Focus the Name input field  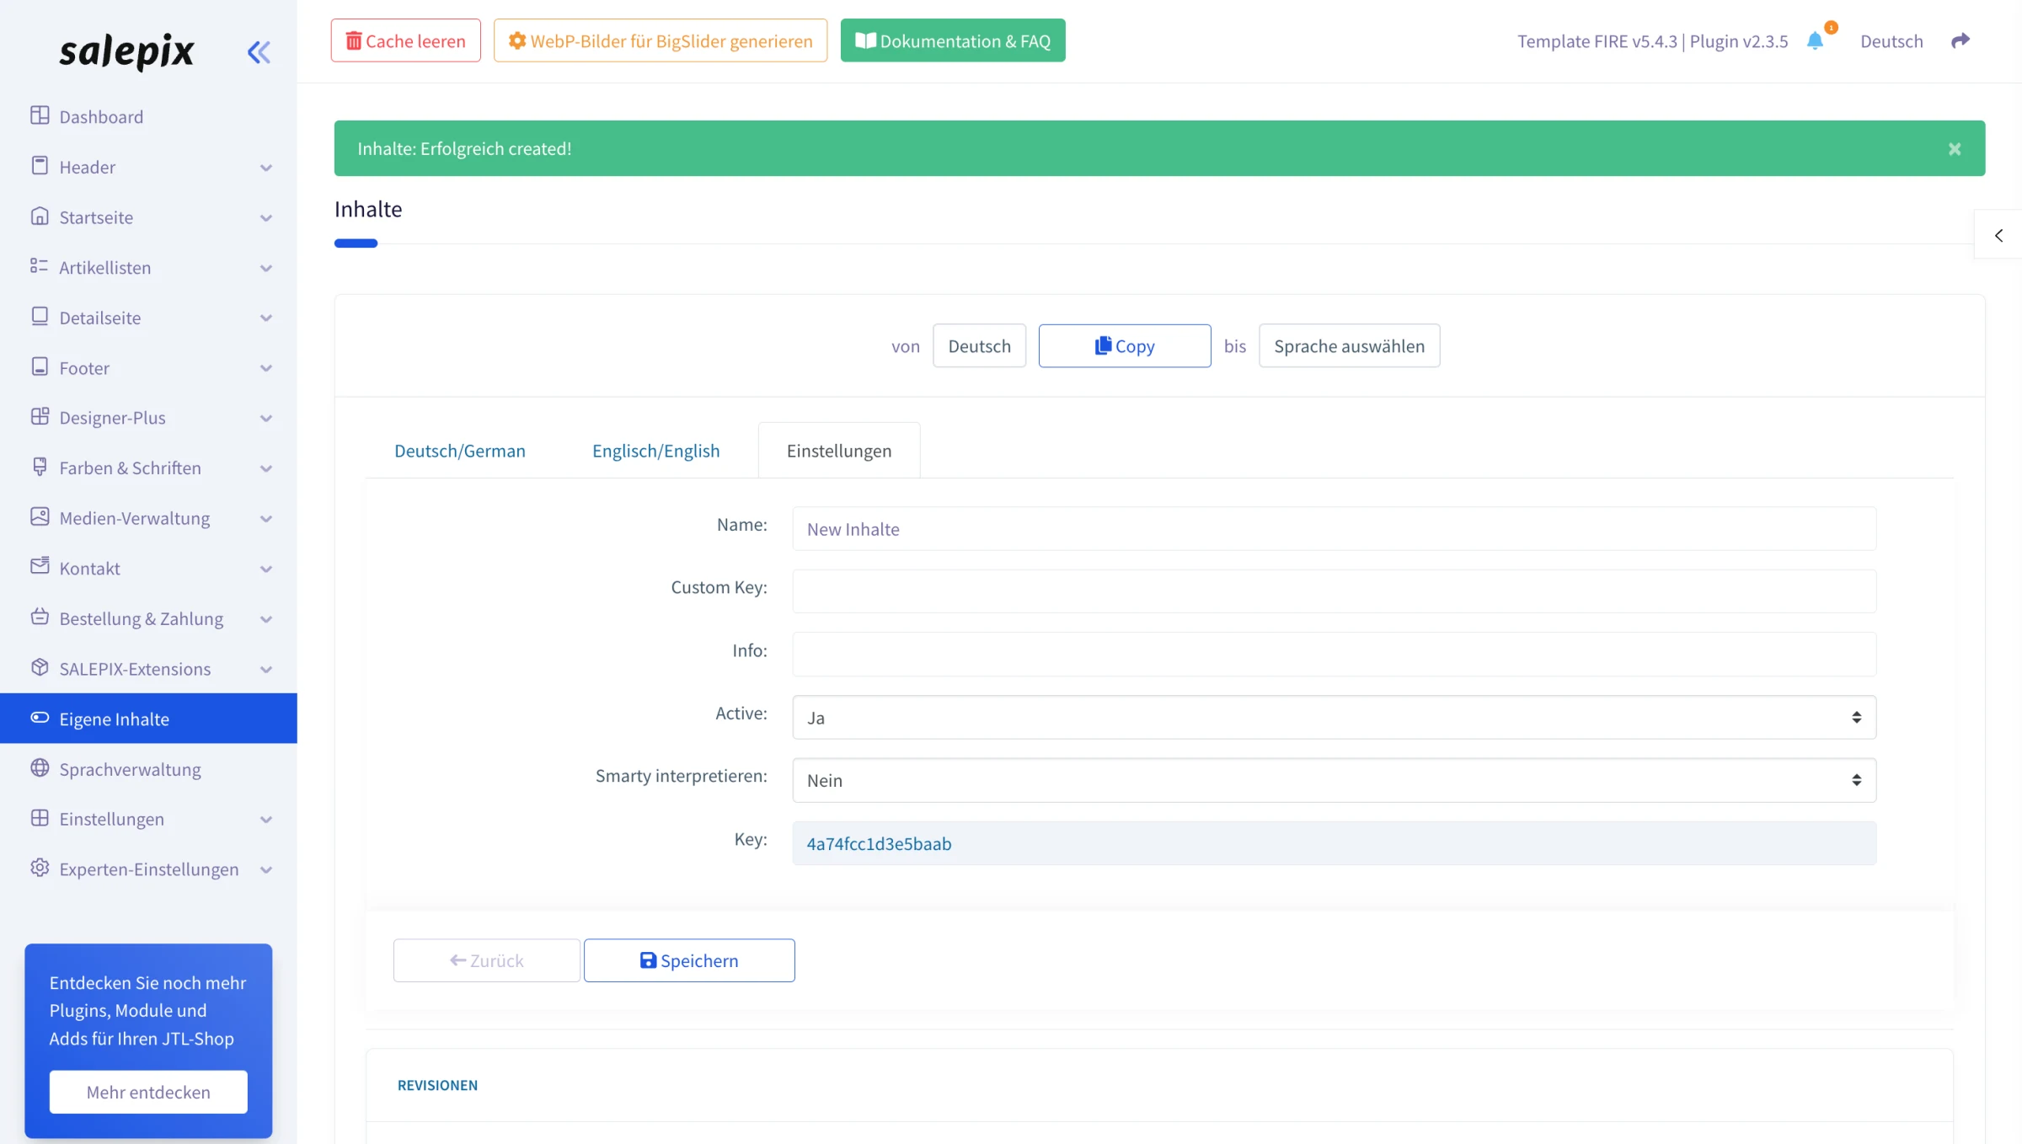tap(1335, 529)
